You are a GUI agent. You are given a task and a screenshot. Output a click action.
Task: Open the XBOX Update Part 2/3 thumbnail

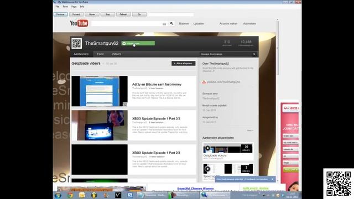click(x=100, y=160)
